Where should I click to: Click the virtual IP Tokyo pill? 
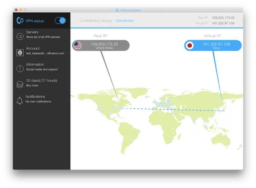[213, 46]
